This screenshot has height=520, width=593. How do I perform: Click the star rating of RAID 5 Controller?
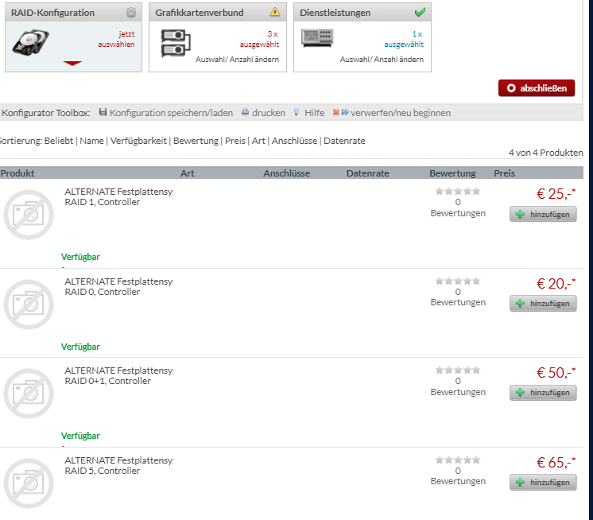pos(458,460)
